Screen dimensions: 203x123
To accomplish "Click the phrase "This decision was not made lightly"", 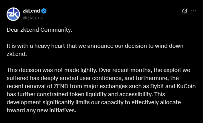I will pyautogui.click(x=52, y=70).
